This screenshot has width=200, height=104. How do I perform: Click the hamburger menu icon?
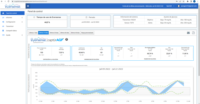tap(28, 6)
